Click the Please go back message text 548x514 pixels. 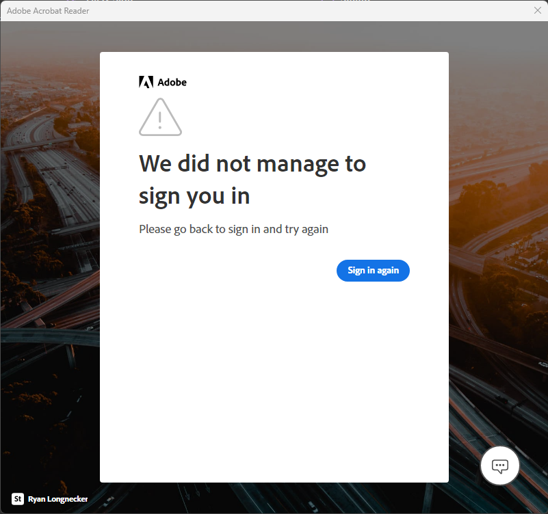point(233,229)
